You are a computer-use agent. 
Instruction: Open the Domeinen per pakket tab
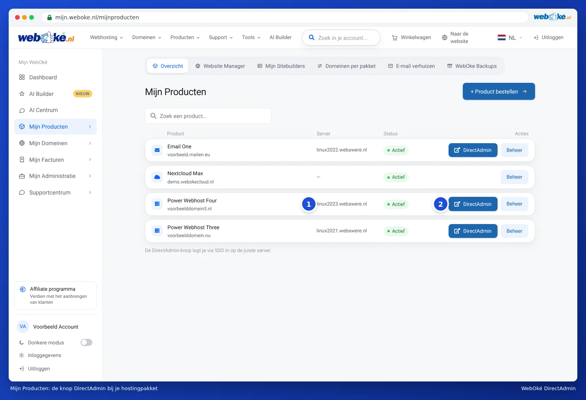[346, 66]
